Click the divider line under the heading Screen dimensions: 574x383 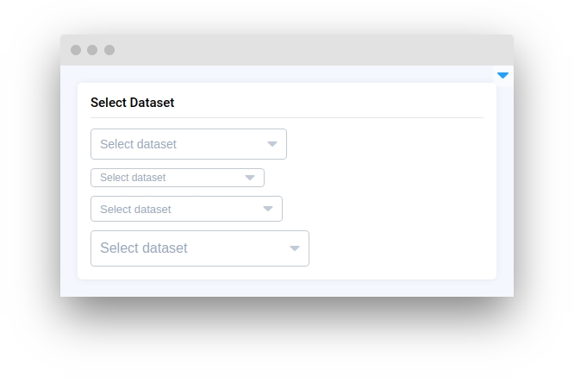[287, 117]
